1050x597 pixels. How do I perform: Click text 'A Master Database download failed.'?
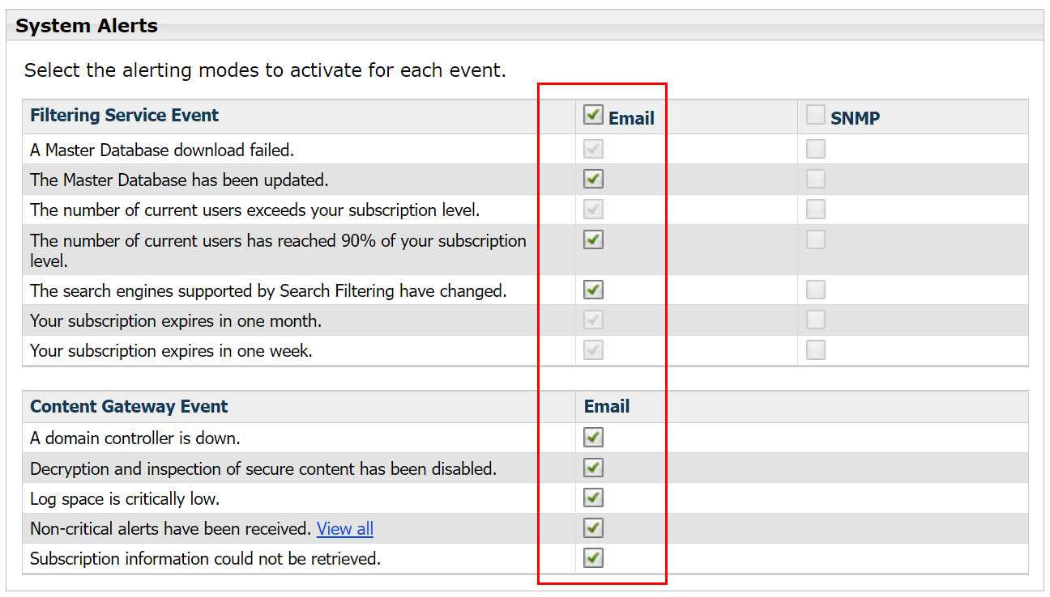pyautogui.click(x=162, y=150)
